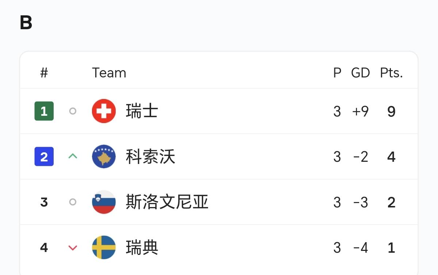Screen dimensions: 438x275
Task: Click the unchanged-position circle next to 瑞士
Action: 73,111
